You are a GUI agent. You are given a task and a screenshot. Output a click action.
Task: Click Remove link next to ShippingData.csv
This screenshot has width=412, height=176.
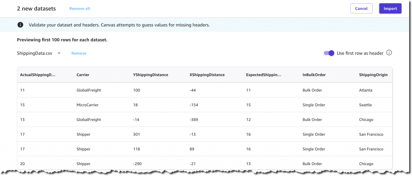pyautogui.click(x=79, y=53)
